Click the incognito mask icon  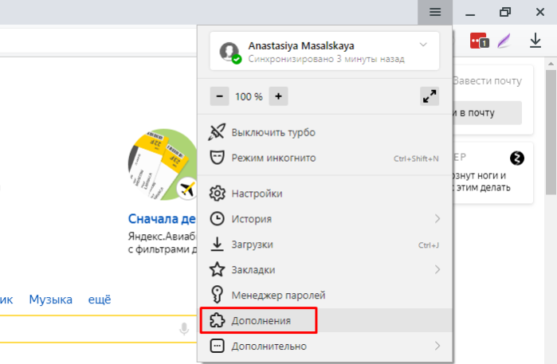217,158
